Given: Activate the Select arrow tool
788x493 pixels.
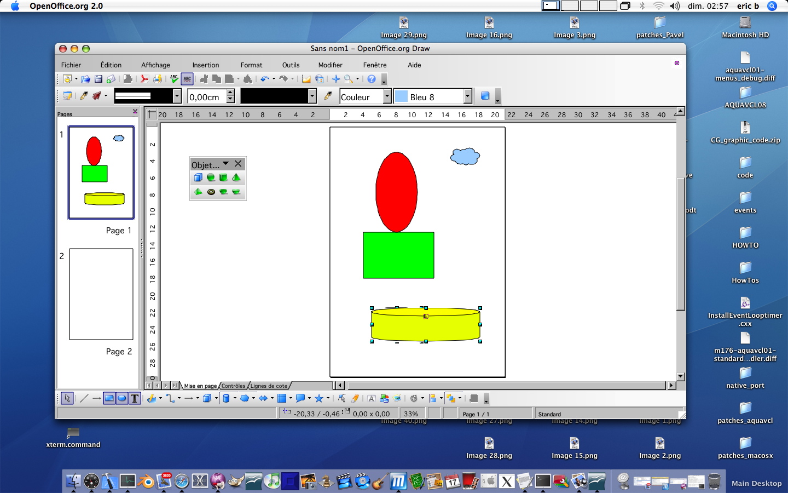Looking at the screenshot, I should 67,398.
